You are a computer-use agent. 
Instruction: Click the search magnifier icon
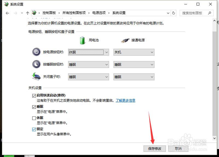pyautogui.click(x=209, y=13)
